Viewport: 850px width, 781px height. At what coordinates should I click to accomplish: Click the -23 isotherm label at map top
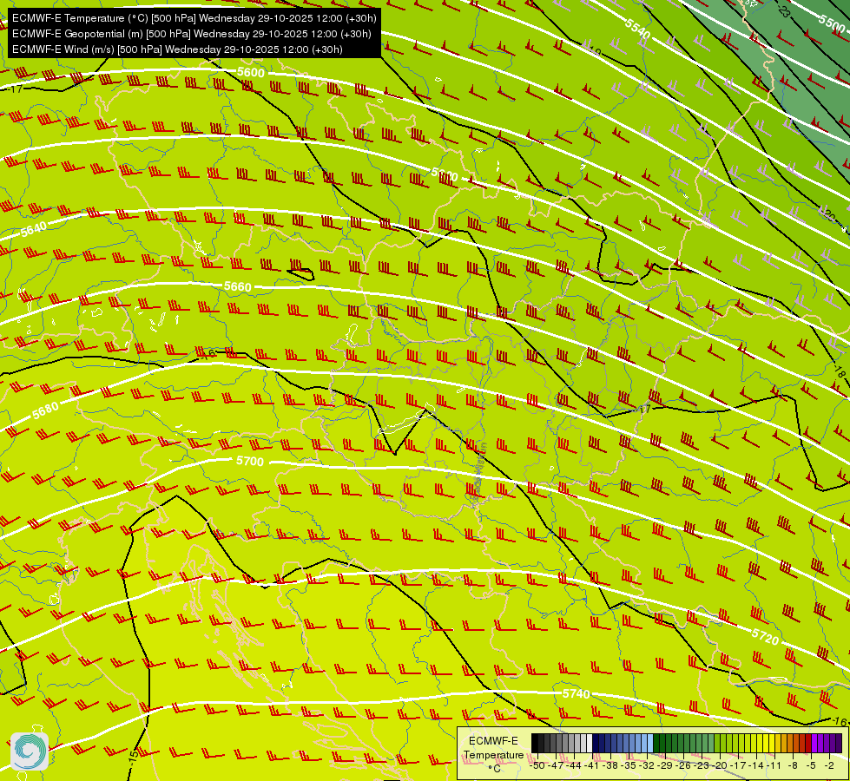pos(783,10)
